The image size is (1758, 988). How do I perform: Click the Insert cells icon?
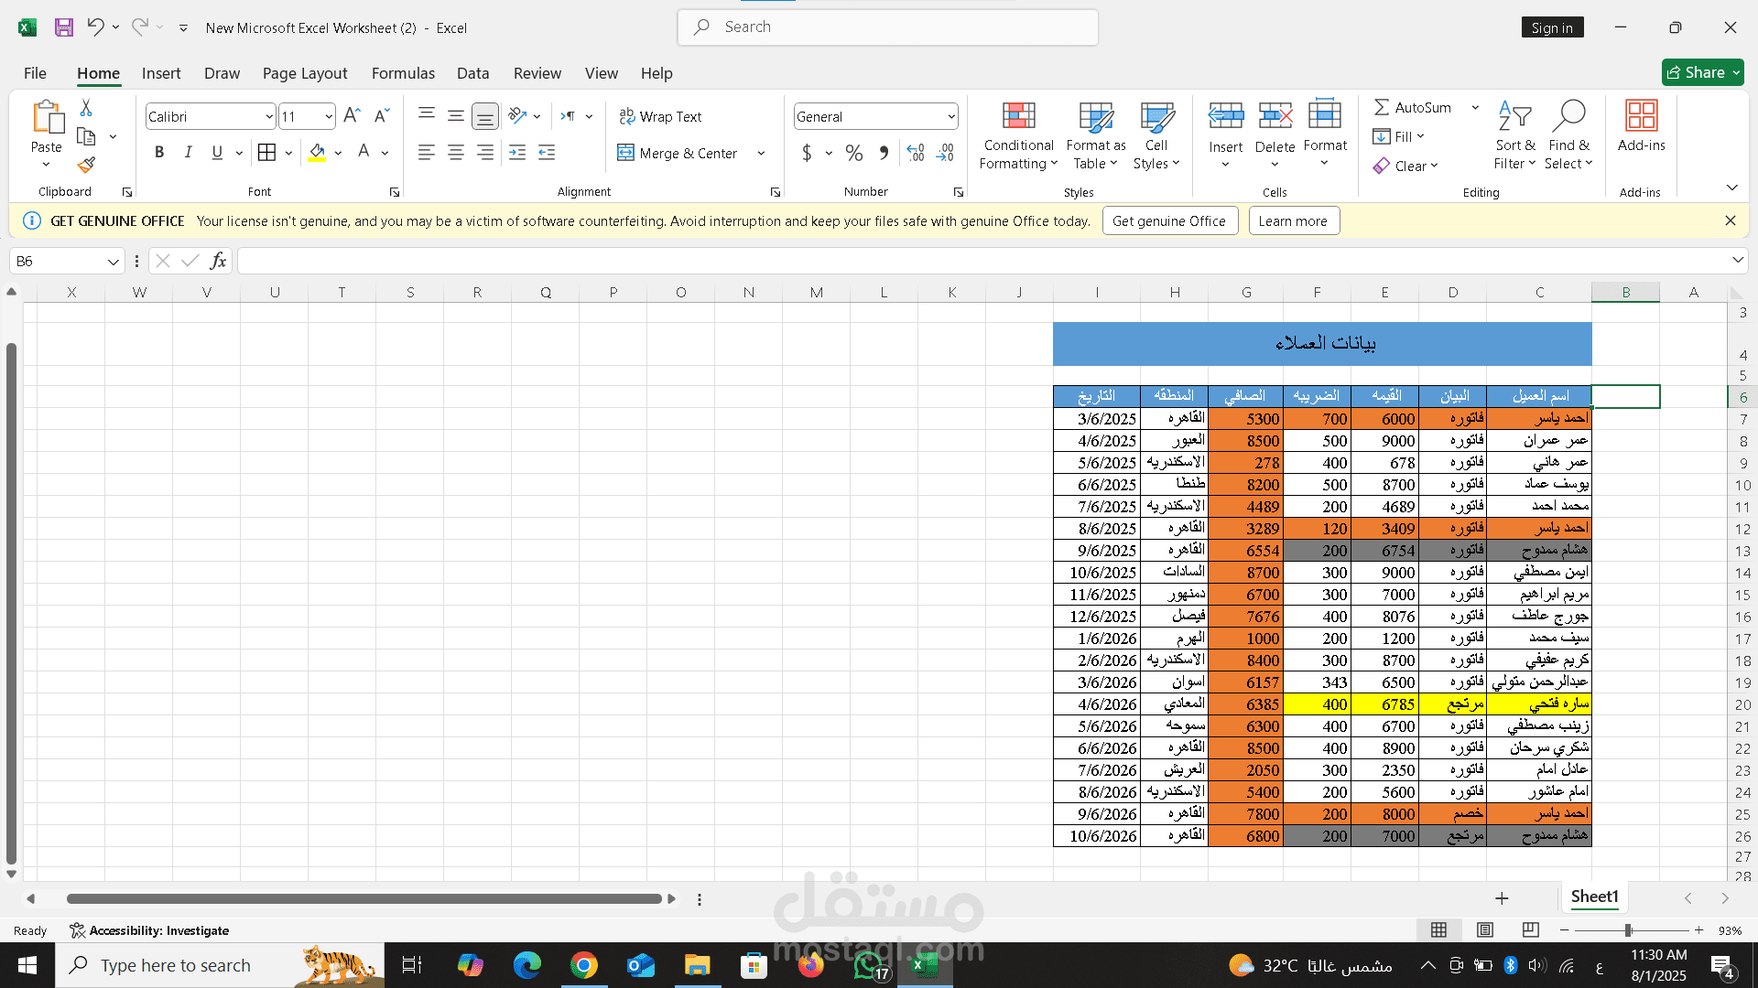(x=1225, y=117)
